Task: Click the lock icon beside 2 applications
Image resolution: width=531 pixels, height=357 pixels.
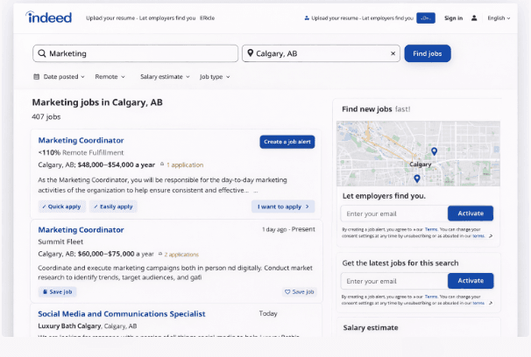Action: tap(160, 254)
